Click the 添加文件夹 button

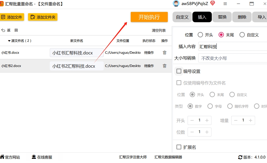point(43,17)
